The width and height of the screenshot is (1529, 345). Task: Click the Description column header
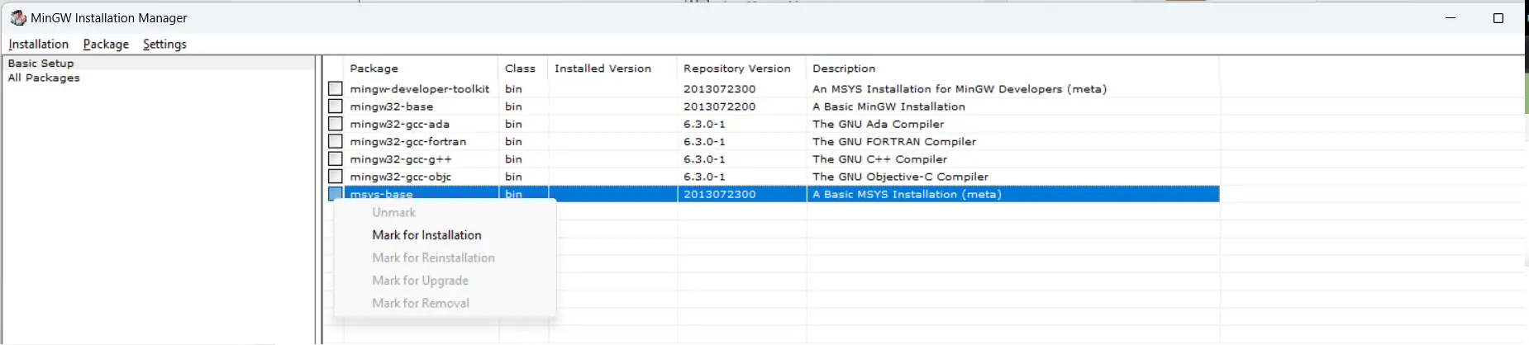click(1012, 69)
